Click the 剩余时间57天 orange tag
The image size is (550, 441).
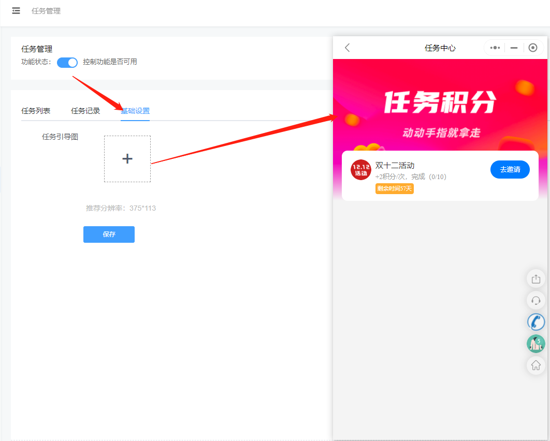click(x=394, y=188)
